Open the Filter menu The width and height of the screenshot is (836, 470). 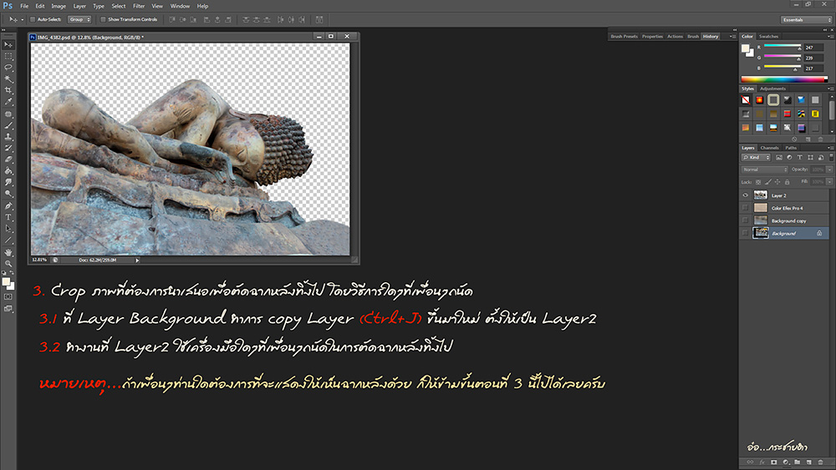point(139,6)
